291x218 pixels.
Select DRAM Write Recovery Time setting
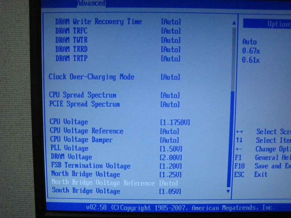[99, 22]
